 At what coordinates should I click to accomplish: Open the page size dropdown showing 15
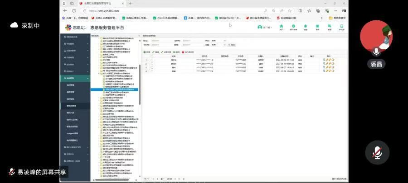[x=146, y=179]
